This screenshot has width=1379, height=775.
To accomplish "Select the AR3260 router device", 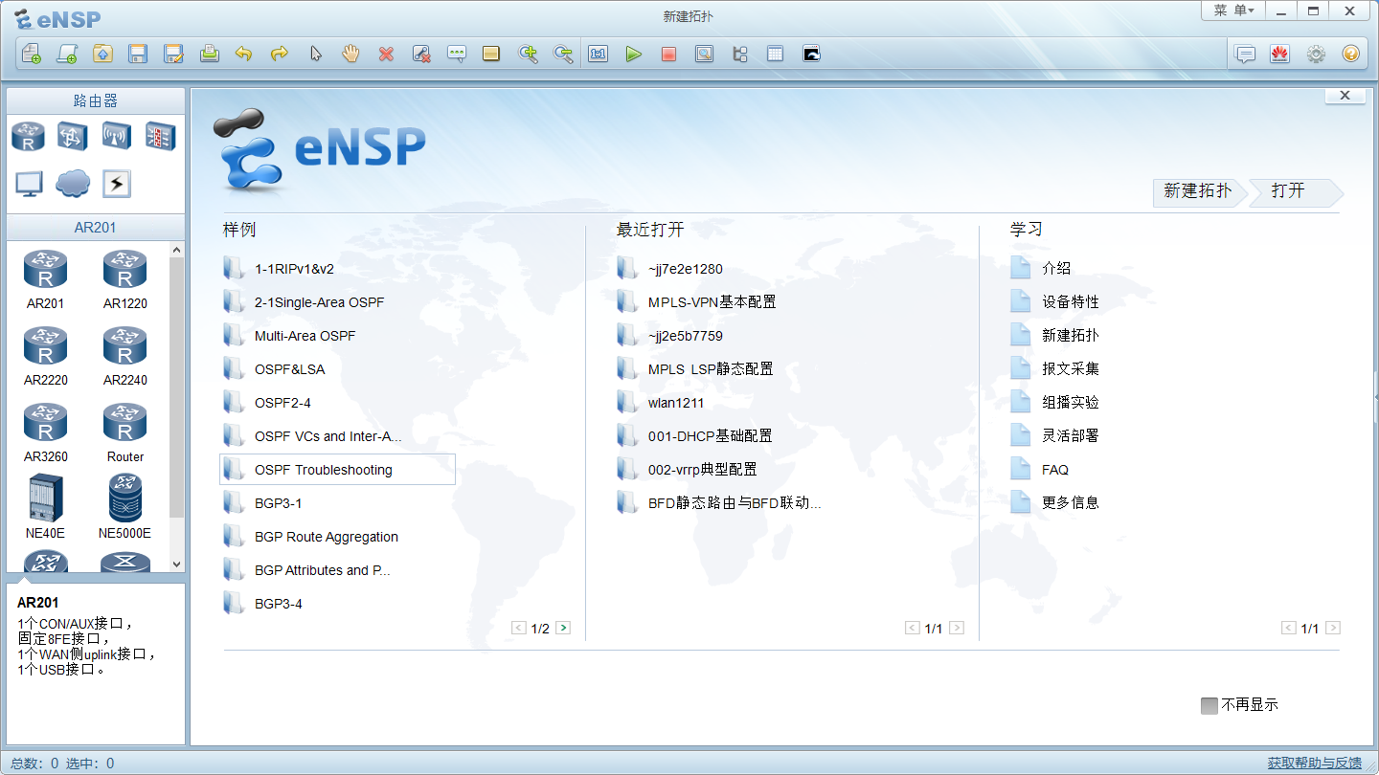I will [45, 432].
